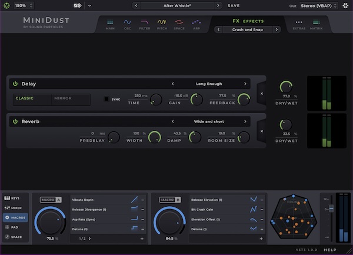The width and height of the screenshot is (353, 255).
Task: Remove Release Divergence from Macro A
Action: point(143,210)
